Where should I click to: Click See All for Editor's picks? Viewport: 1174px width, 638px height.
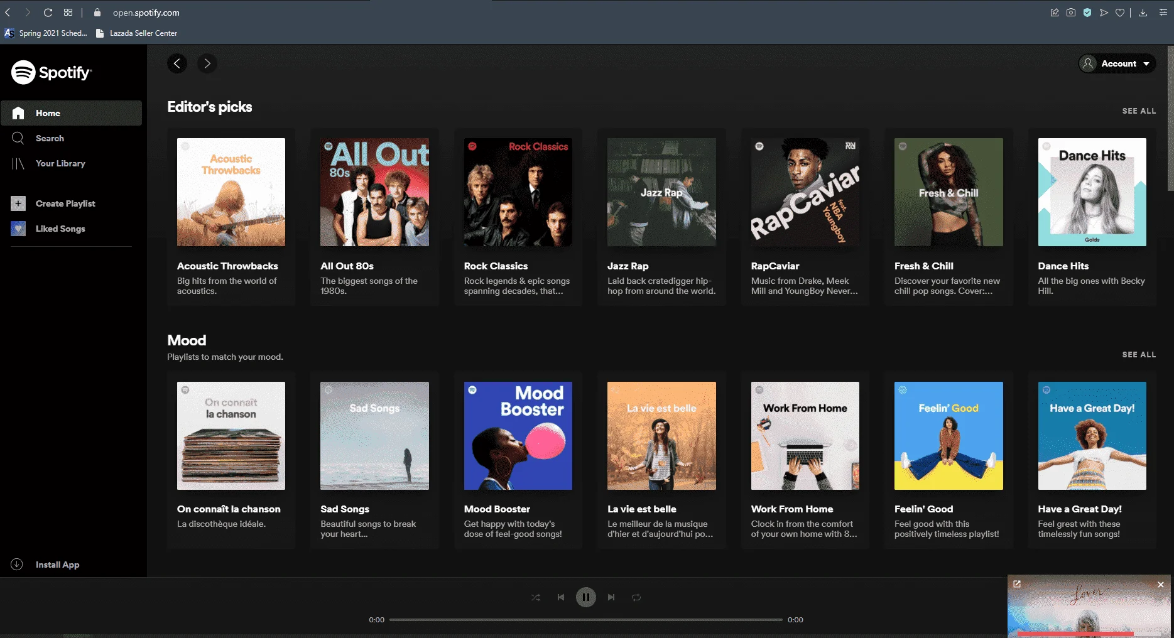[1139, 111]
